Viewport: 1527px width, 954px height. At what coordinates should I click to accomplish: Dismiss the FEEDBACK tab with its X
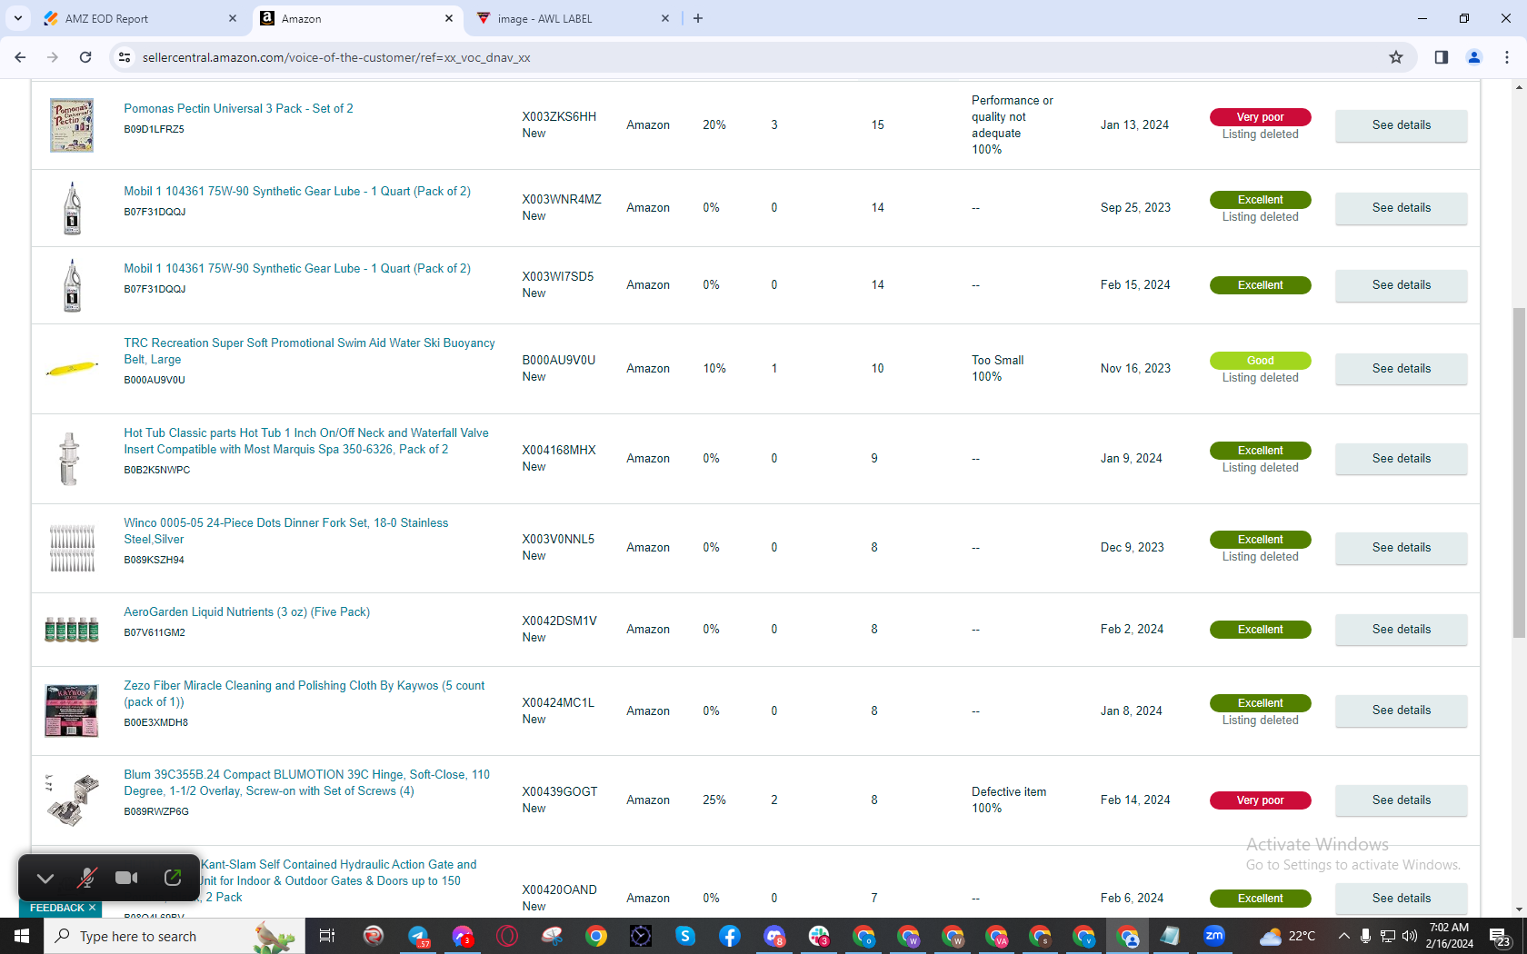pos(92,908)
